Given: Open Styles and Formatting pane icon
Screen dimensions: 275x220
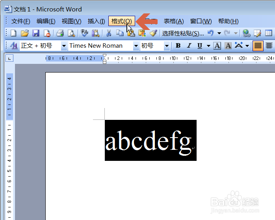Looking at the screenshot, I should [14, 46].
